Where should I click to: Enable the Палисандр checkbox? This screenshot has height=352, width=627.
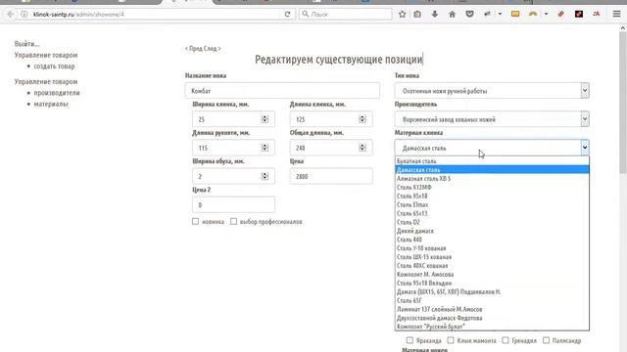tap(547, 340)
